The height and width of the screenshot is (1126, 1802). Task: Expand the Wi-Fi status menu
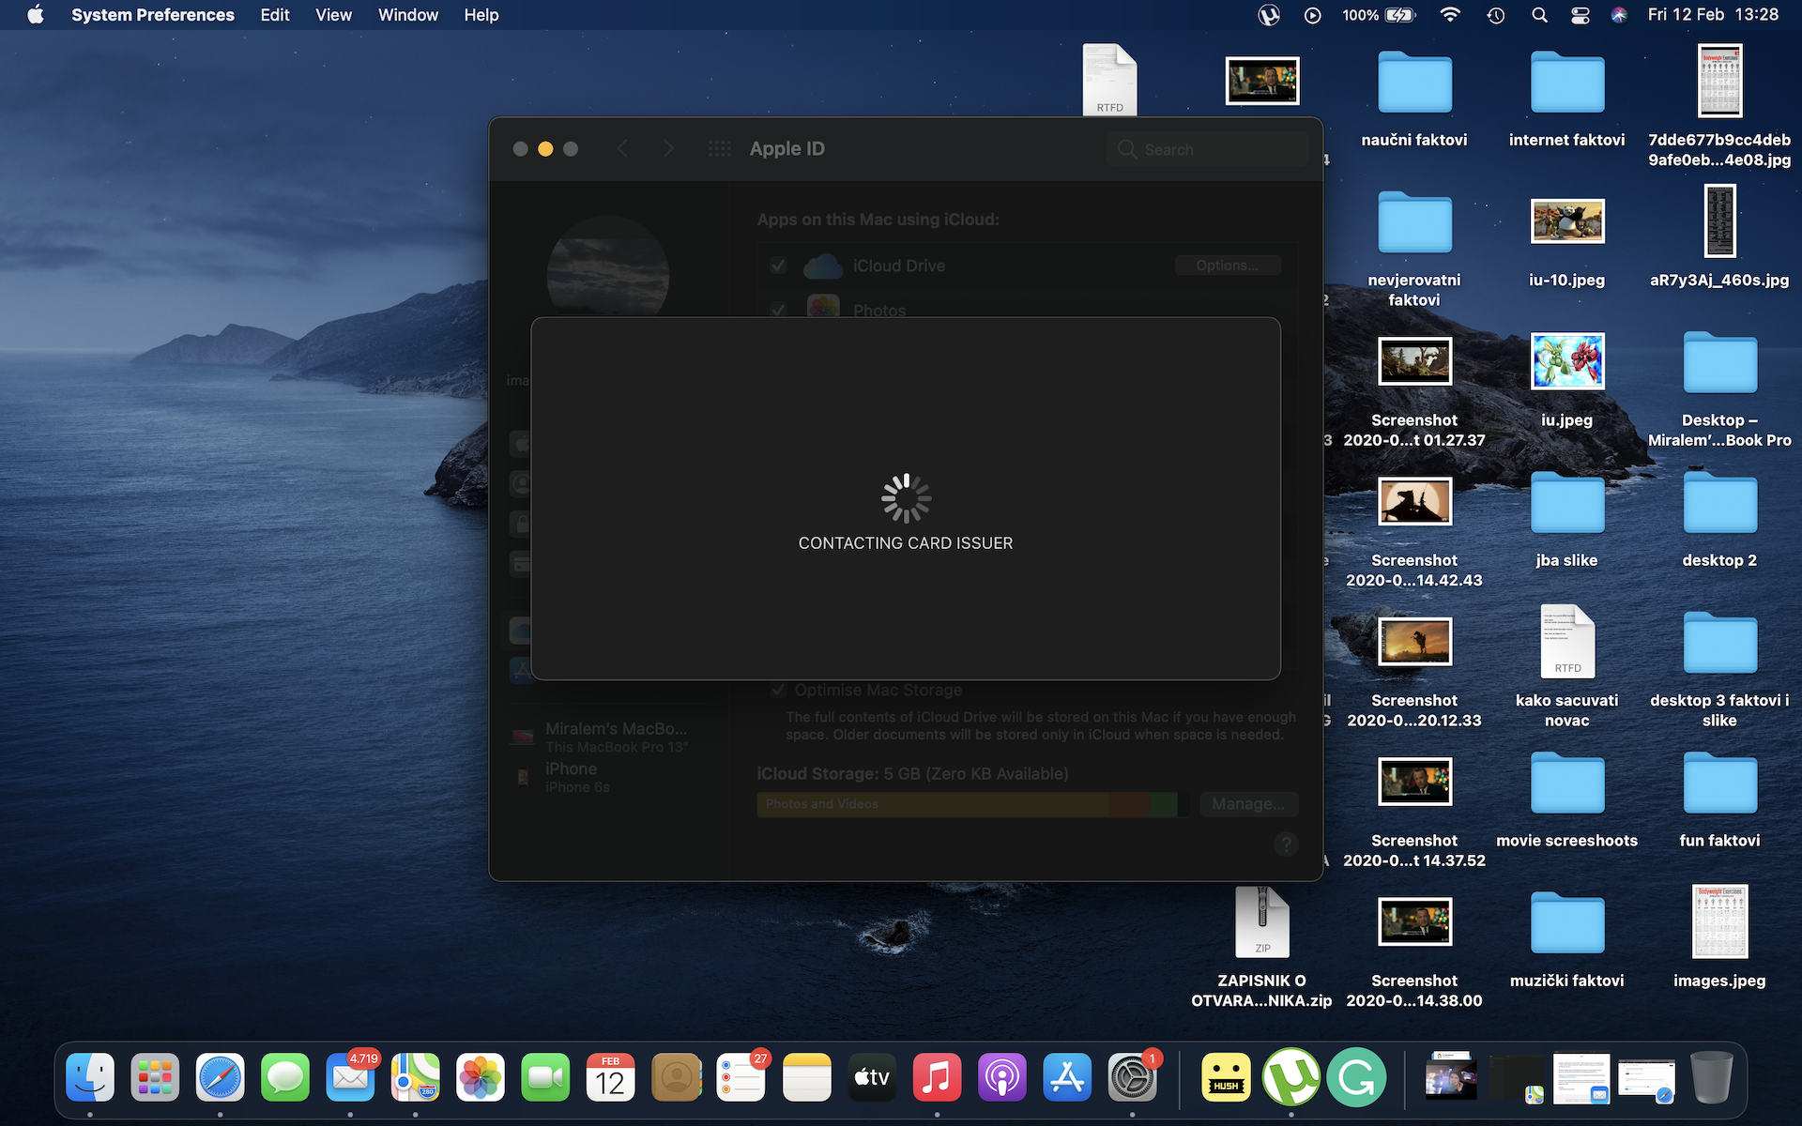click(1450, 15)
